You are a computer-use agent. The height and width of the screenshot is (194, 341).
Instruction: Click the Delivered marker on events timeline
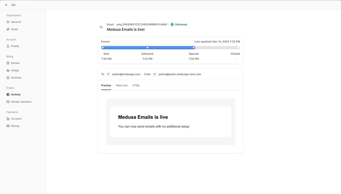coord(148,48)
